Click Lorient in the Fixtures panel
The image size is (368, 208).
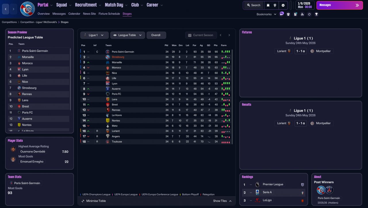(x=284, y=51)
